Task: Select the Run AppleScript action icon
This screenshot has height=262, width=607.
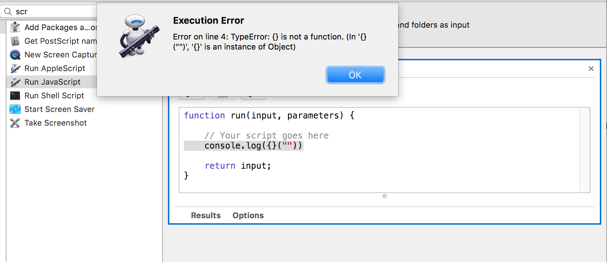Action: click(x=15, y=68)
